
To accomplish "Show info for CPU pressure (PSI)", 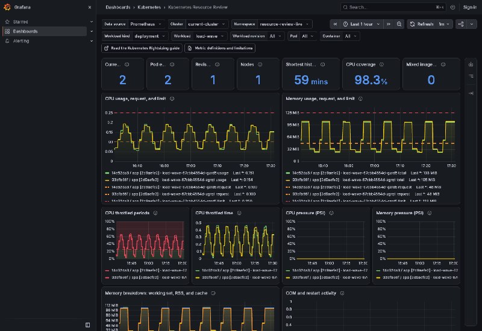I will point(331,213).
